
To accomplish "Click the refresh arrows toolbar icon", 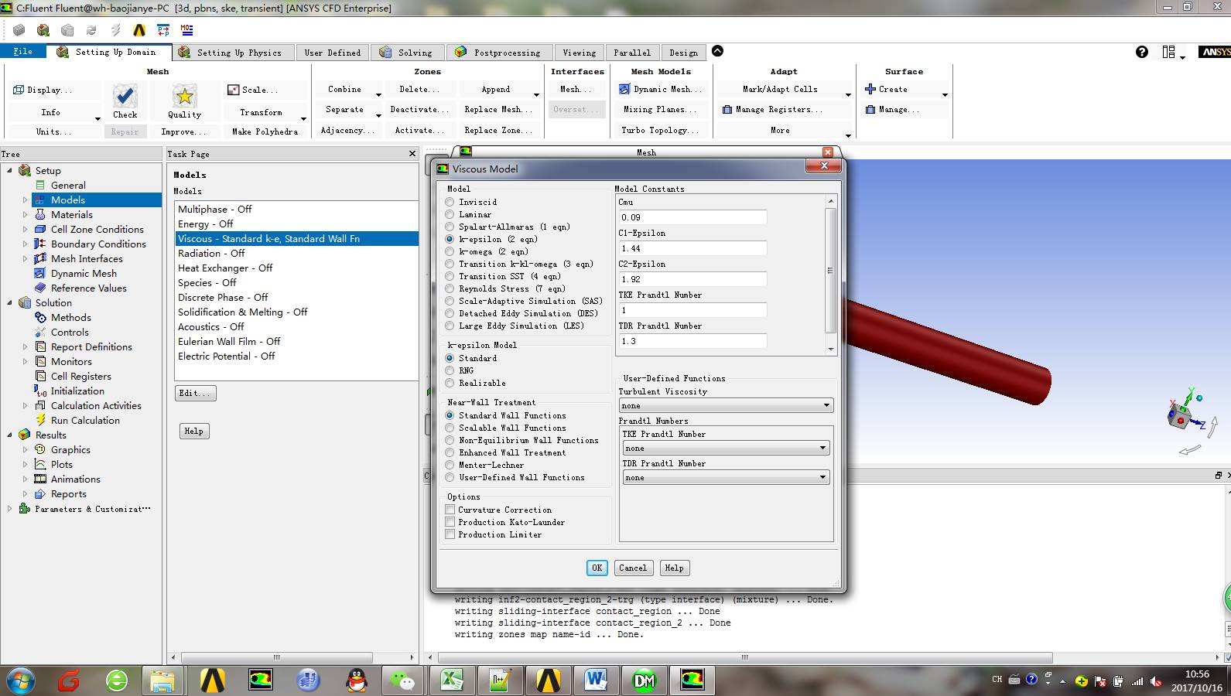I will click(91, 30).
